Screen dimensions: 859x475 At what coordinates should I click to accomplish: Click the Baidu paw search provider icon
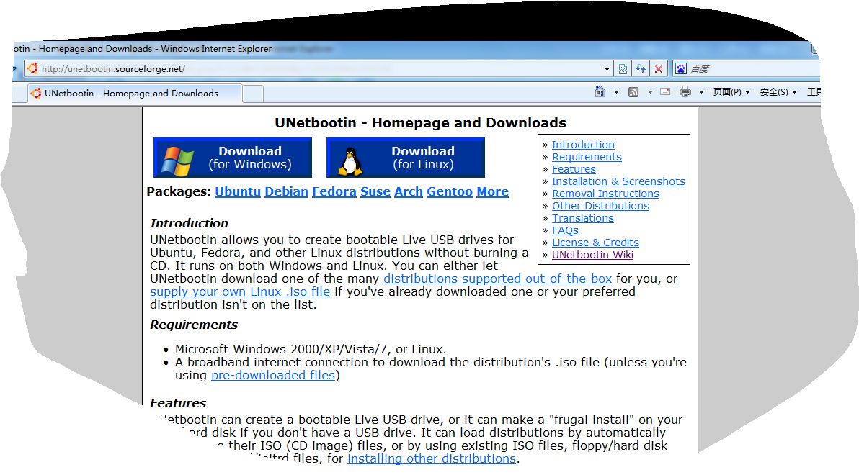coord(680,68)
